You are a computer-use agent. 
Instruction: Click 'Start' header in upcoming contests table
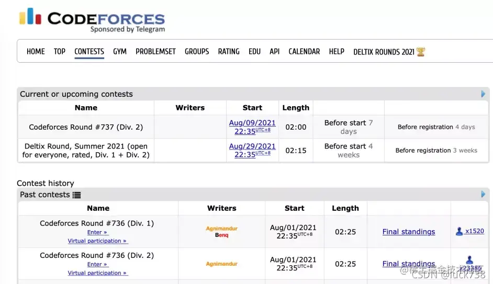click(x=252, y=108)
